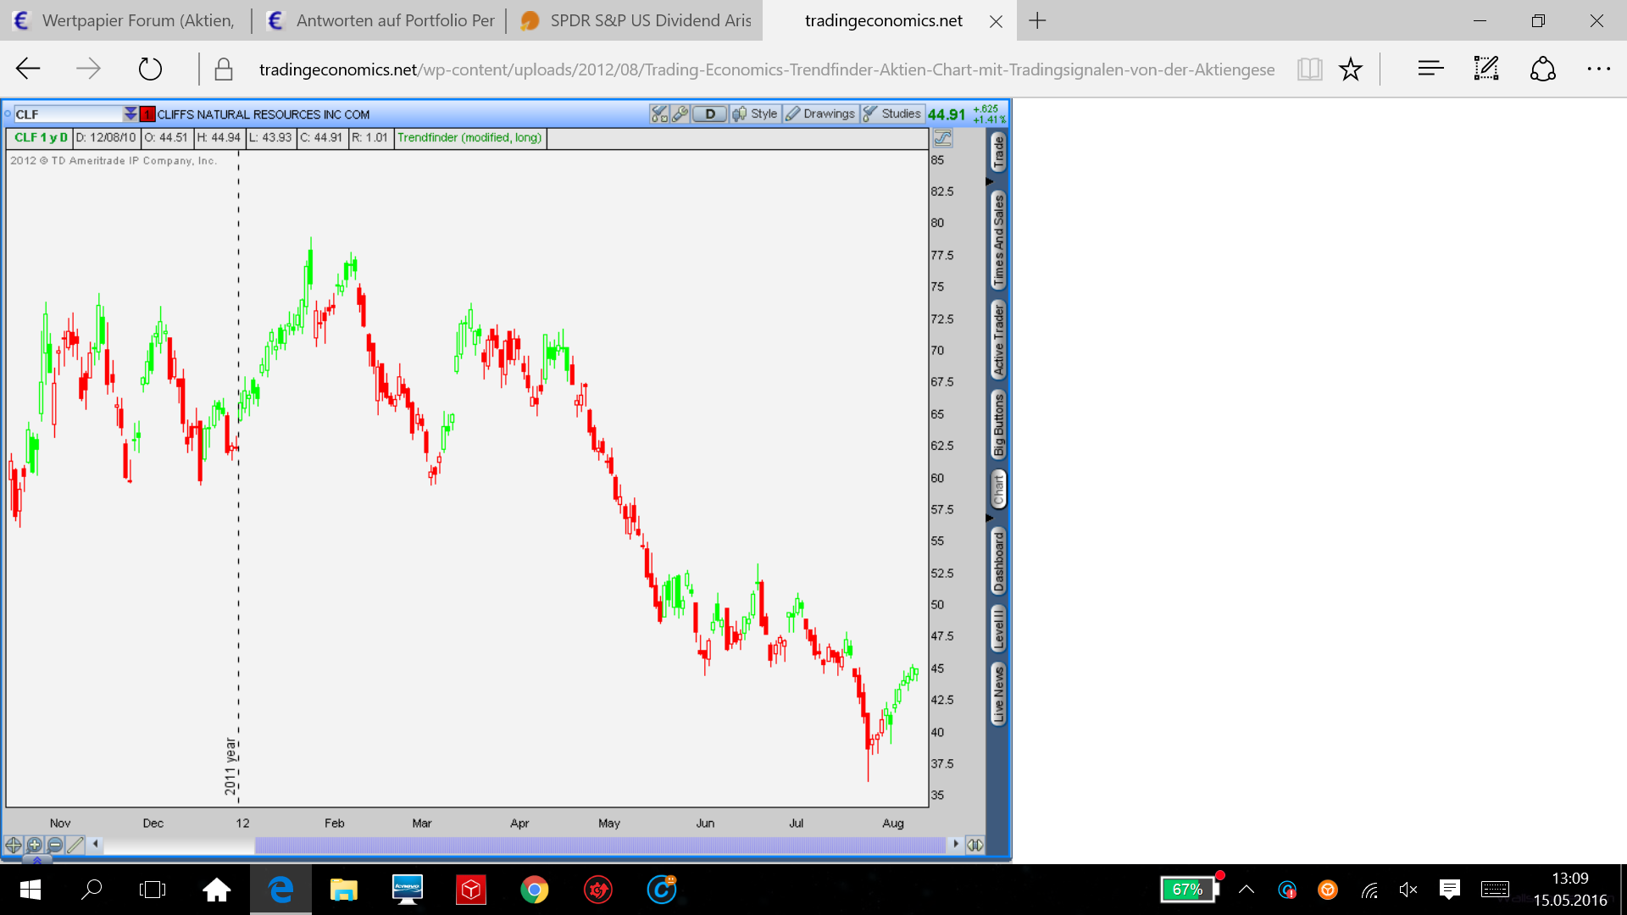Toggle the scroll-end double arrow button
The height and width of the screenshot is (915, 1627).
tap(975, 845)
